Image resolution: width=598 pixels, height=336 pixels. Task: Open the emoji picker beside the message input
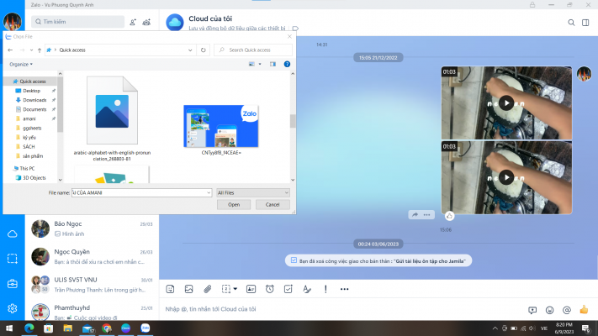tap(549, 310)
